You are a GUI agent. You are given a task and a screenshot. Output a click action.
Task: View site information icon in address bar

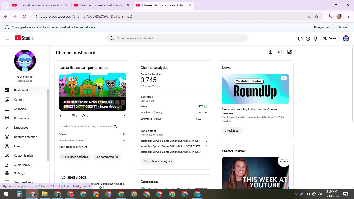36,16
